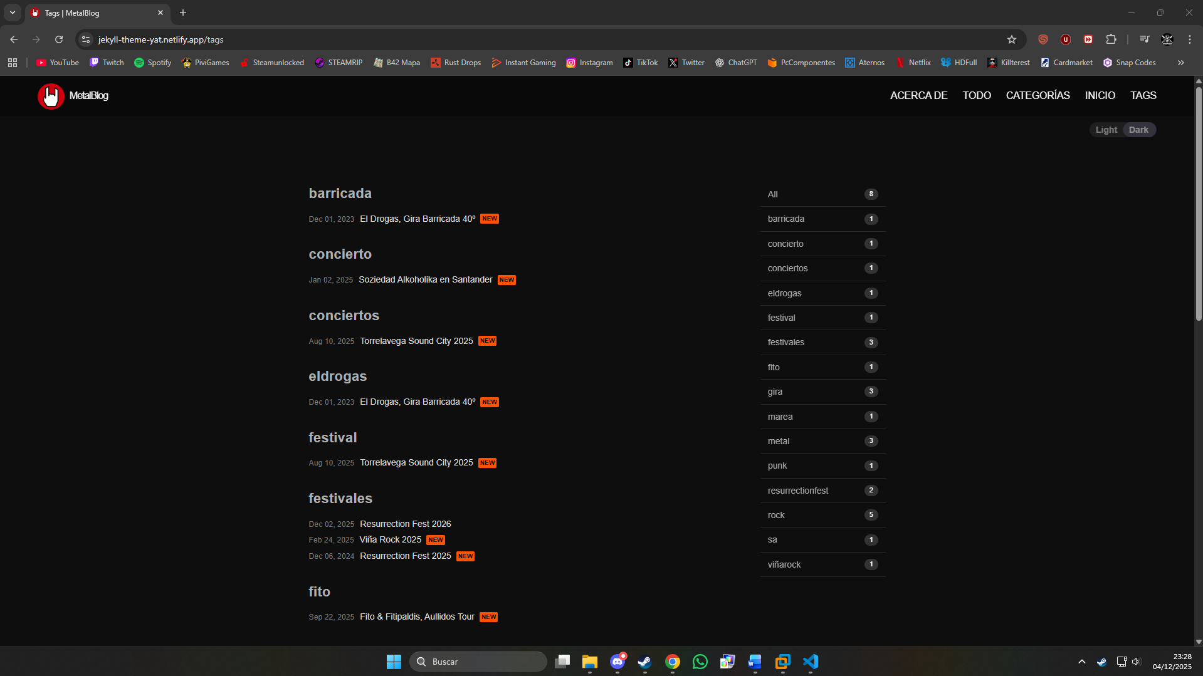Switch the theme to Light
The width and height of the screenshot is (1203, 676).
[x=1106, y=130]
